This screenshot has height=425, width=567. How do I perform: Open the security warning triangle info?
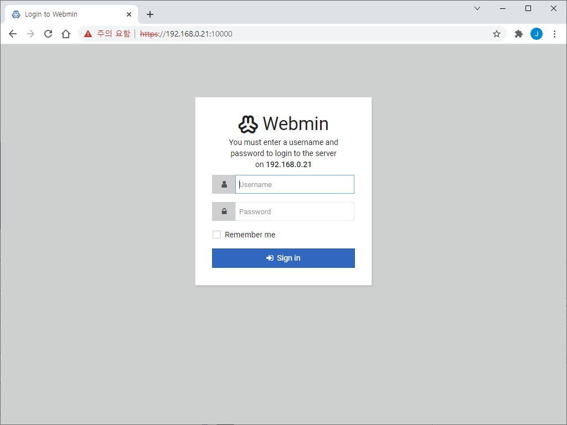[x=88, y=34]
